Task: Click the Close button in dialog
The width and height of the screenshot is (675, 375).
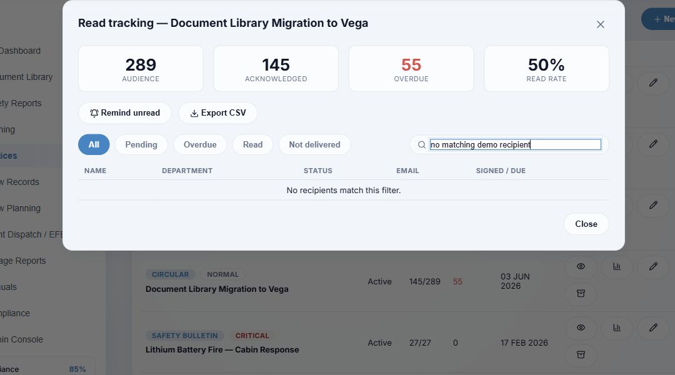Action: point(586,224)
